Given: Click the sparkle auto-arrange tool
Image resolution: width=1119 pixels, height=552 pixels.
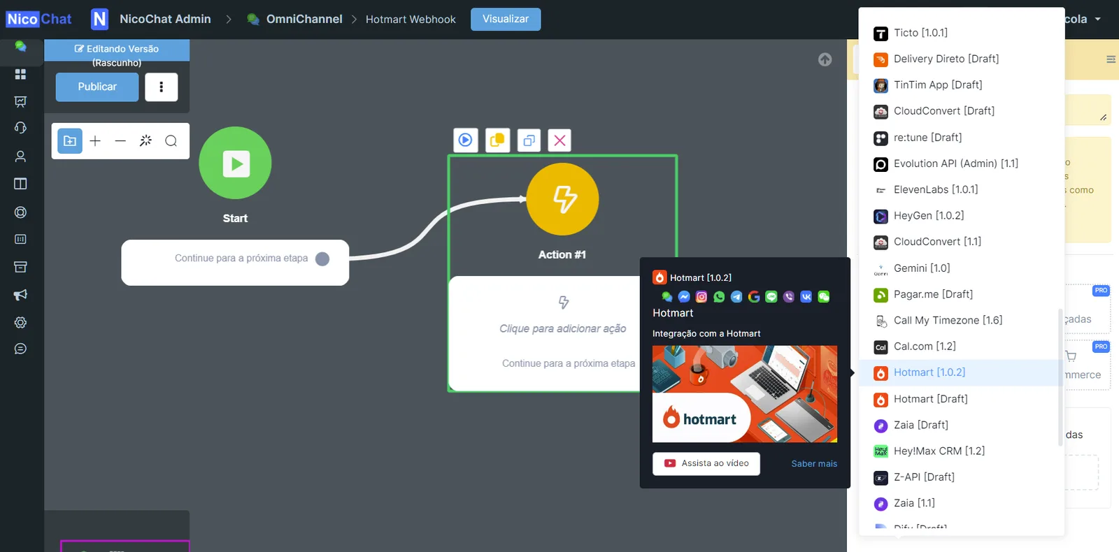Looking at the screenshot, I should tap(145, 141).
